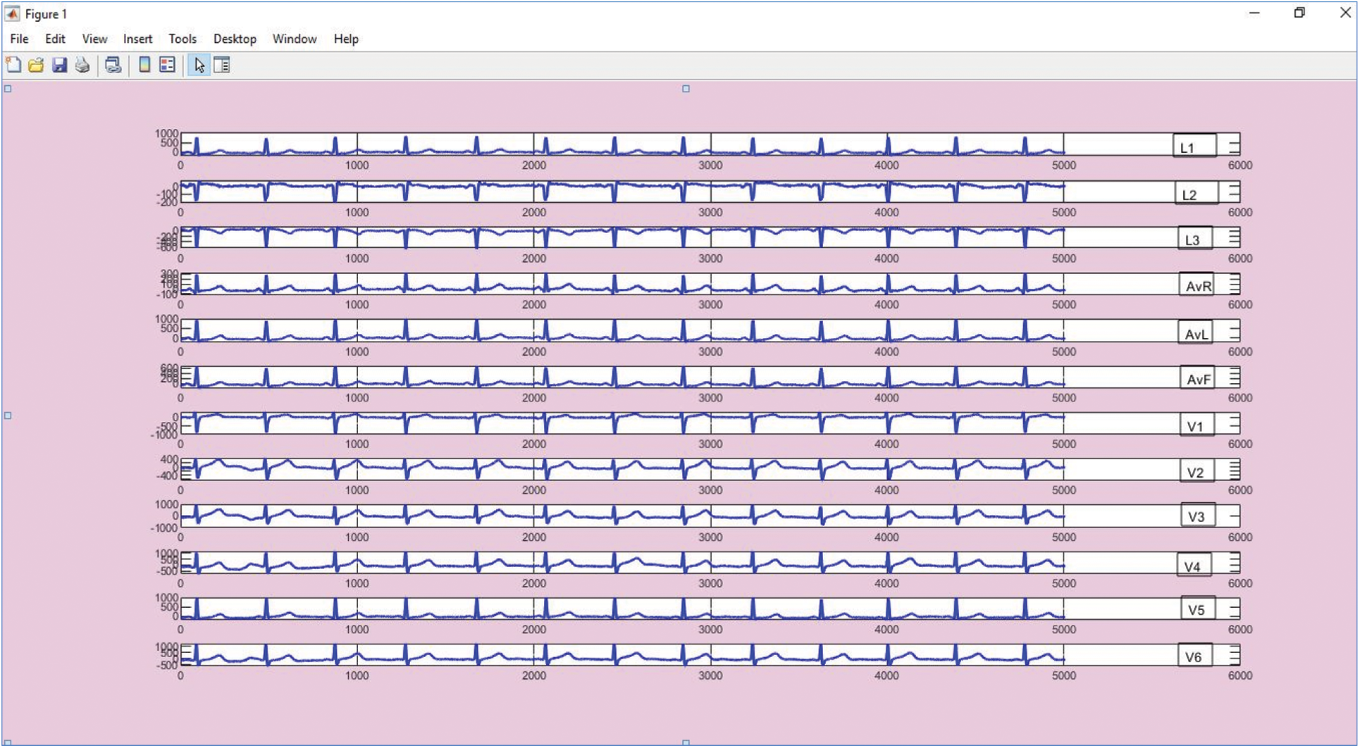Open the View menu
The height and width of the screenshot is (748, 1360).
94,39
